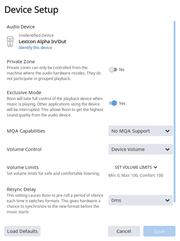This screenshot has width=180, height=241.
Task: Expand SET VOLUME LIMITS
Action: 136,167
